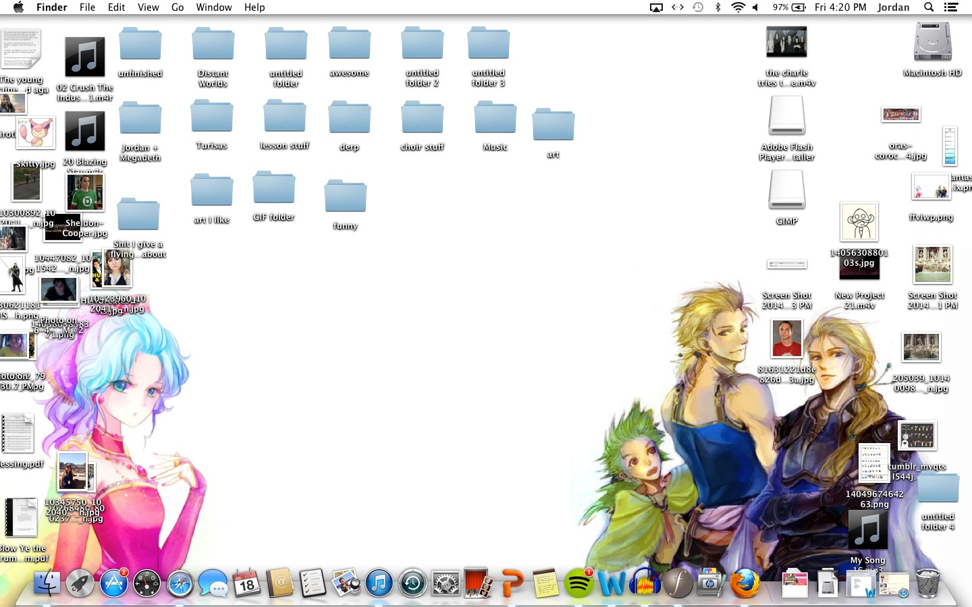This screenshot has height=607, width=972.
Task: Select the Turisas folder
Action: pos(212,117)
